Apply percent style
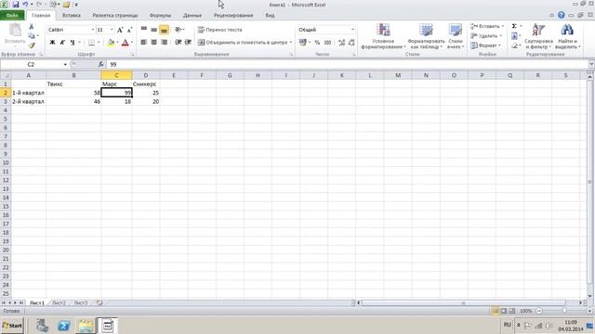 click(317, 43)
